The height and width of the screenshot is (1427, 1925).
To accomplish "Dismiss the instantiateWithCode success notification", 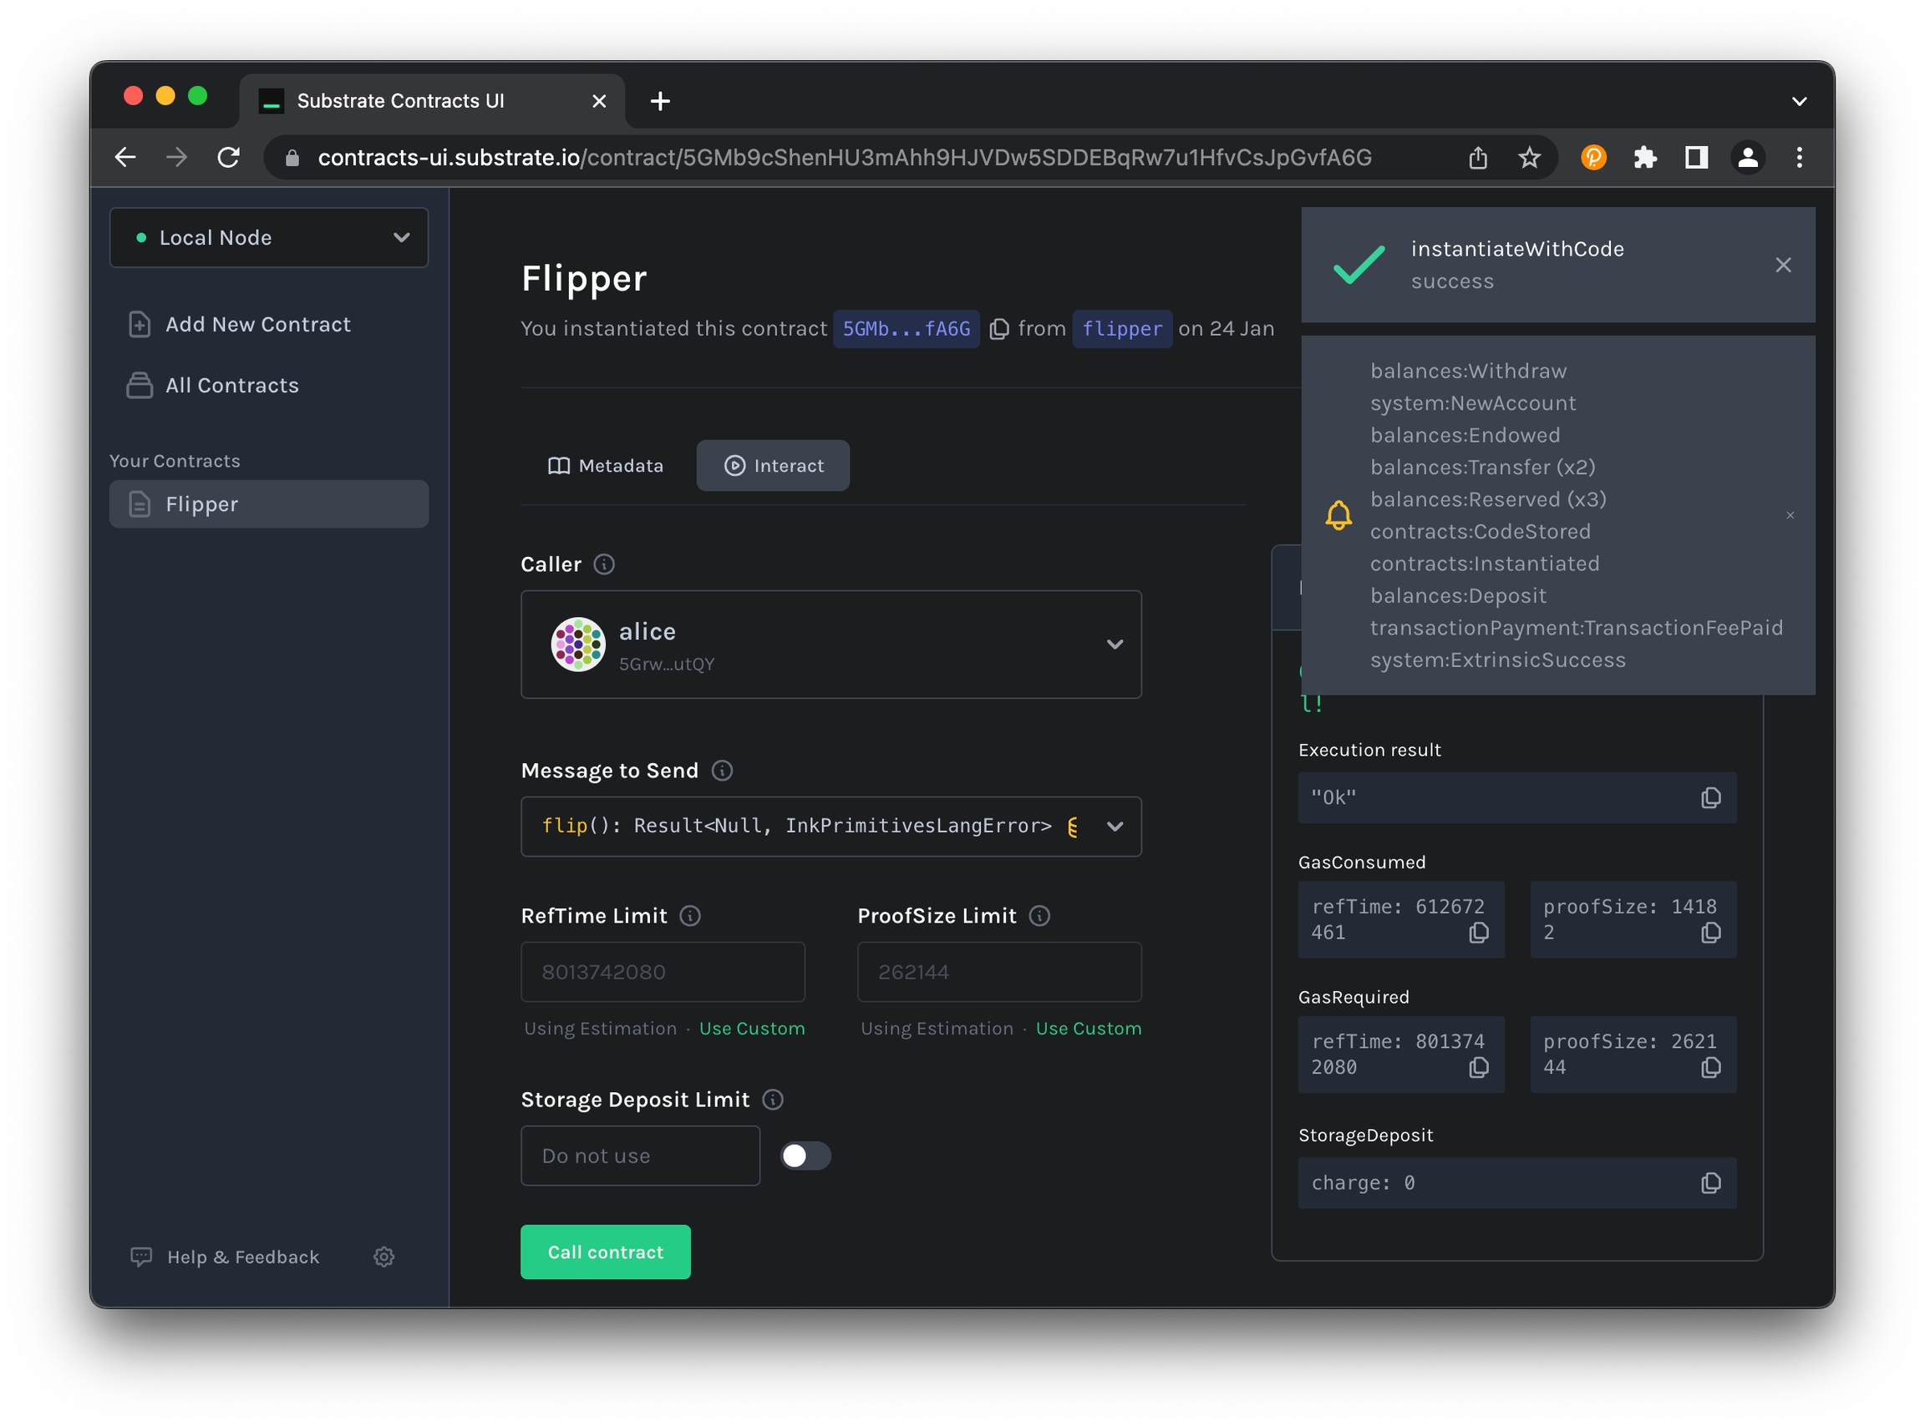I will click(x=1782, y=266).
